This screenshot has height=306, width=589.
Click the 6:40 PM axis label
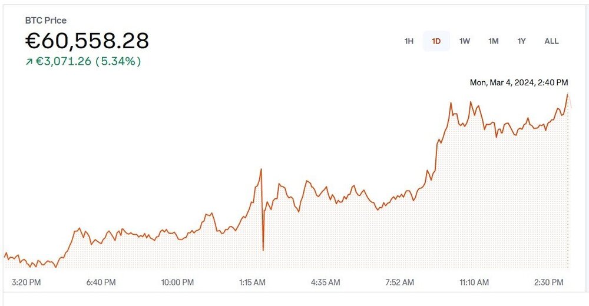101,282
